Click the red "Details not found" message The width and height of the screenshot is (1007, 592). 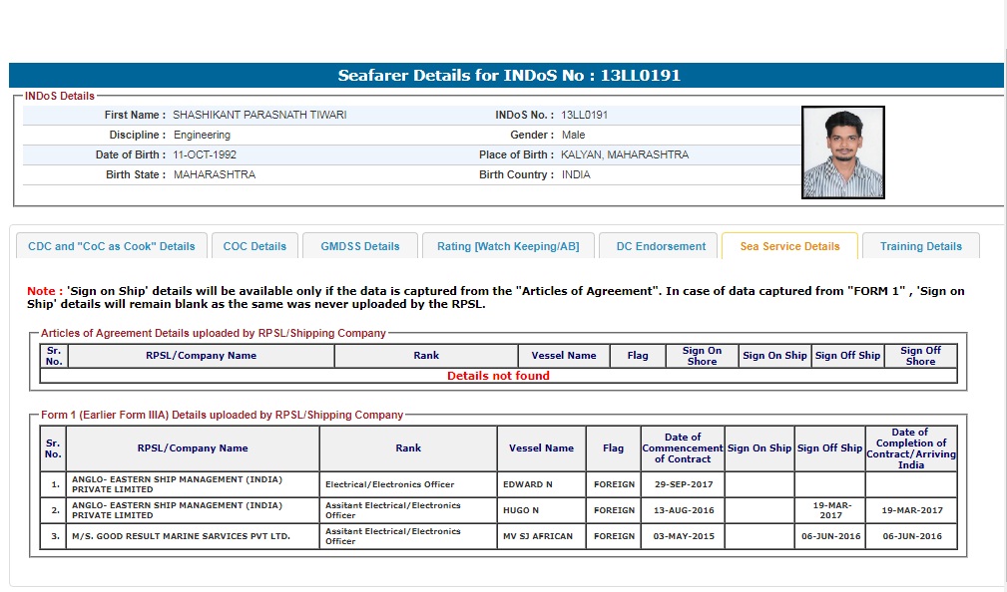pyautogui.click(x=498, y=376)
